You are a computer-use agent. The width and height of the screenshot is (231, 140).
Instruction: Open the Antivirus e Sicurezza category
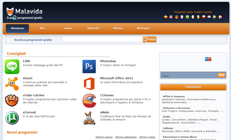(x=176, y=108)
